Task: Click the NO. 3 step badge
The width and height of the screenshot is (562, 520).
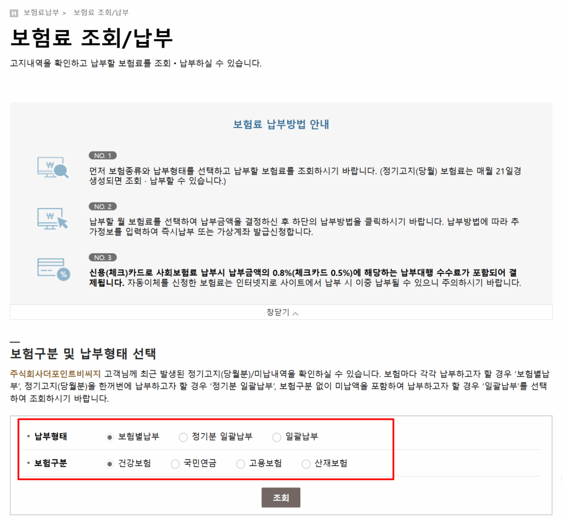Action: point(103,258)
